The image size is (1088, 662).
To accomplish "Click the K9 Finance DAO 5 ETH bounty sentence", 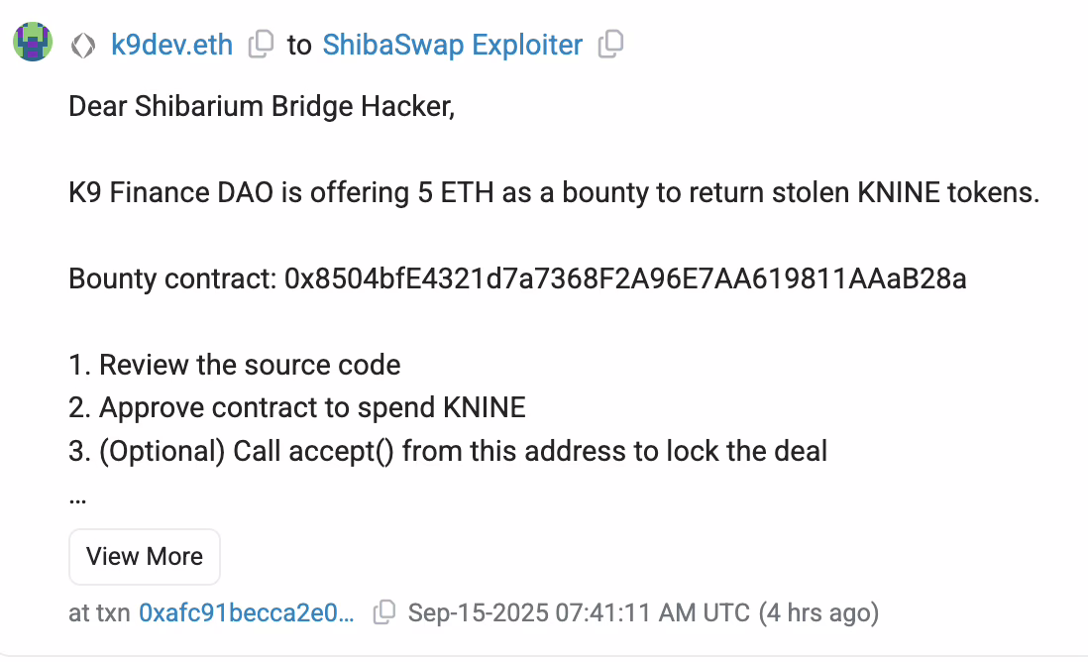I will [x=554, y=192].
